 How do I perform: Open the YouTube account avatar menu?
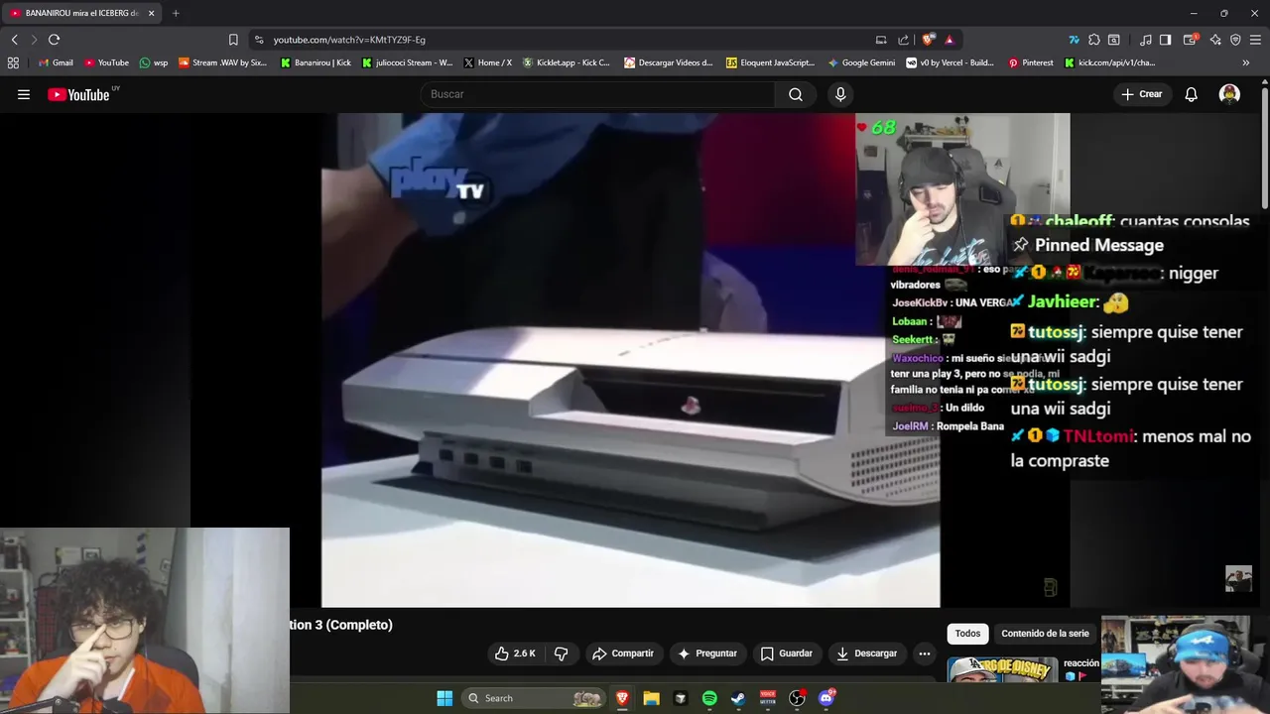click(x=1229, y=94)
